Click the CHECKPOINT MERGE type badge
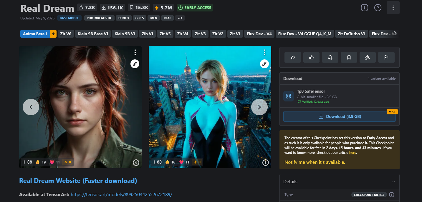Screen dimensions: 422x202 tap(369, 195)
